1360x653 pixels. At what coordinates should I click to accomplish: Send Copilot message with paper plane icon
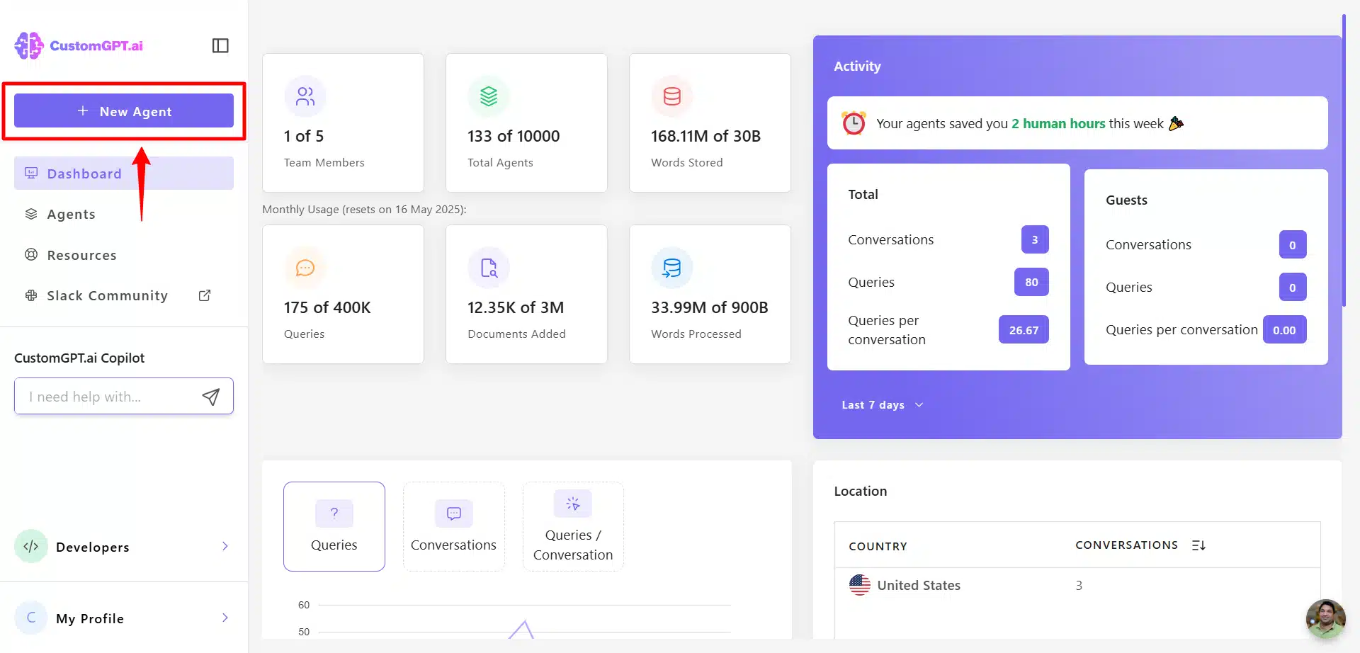210,397
